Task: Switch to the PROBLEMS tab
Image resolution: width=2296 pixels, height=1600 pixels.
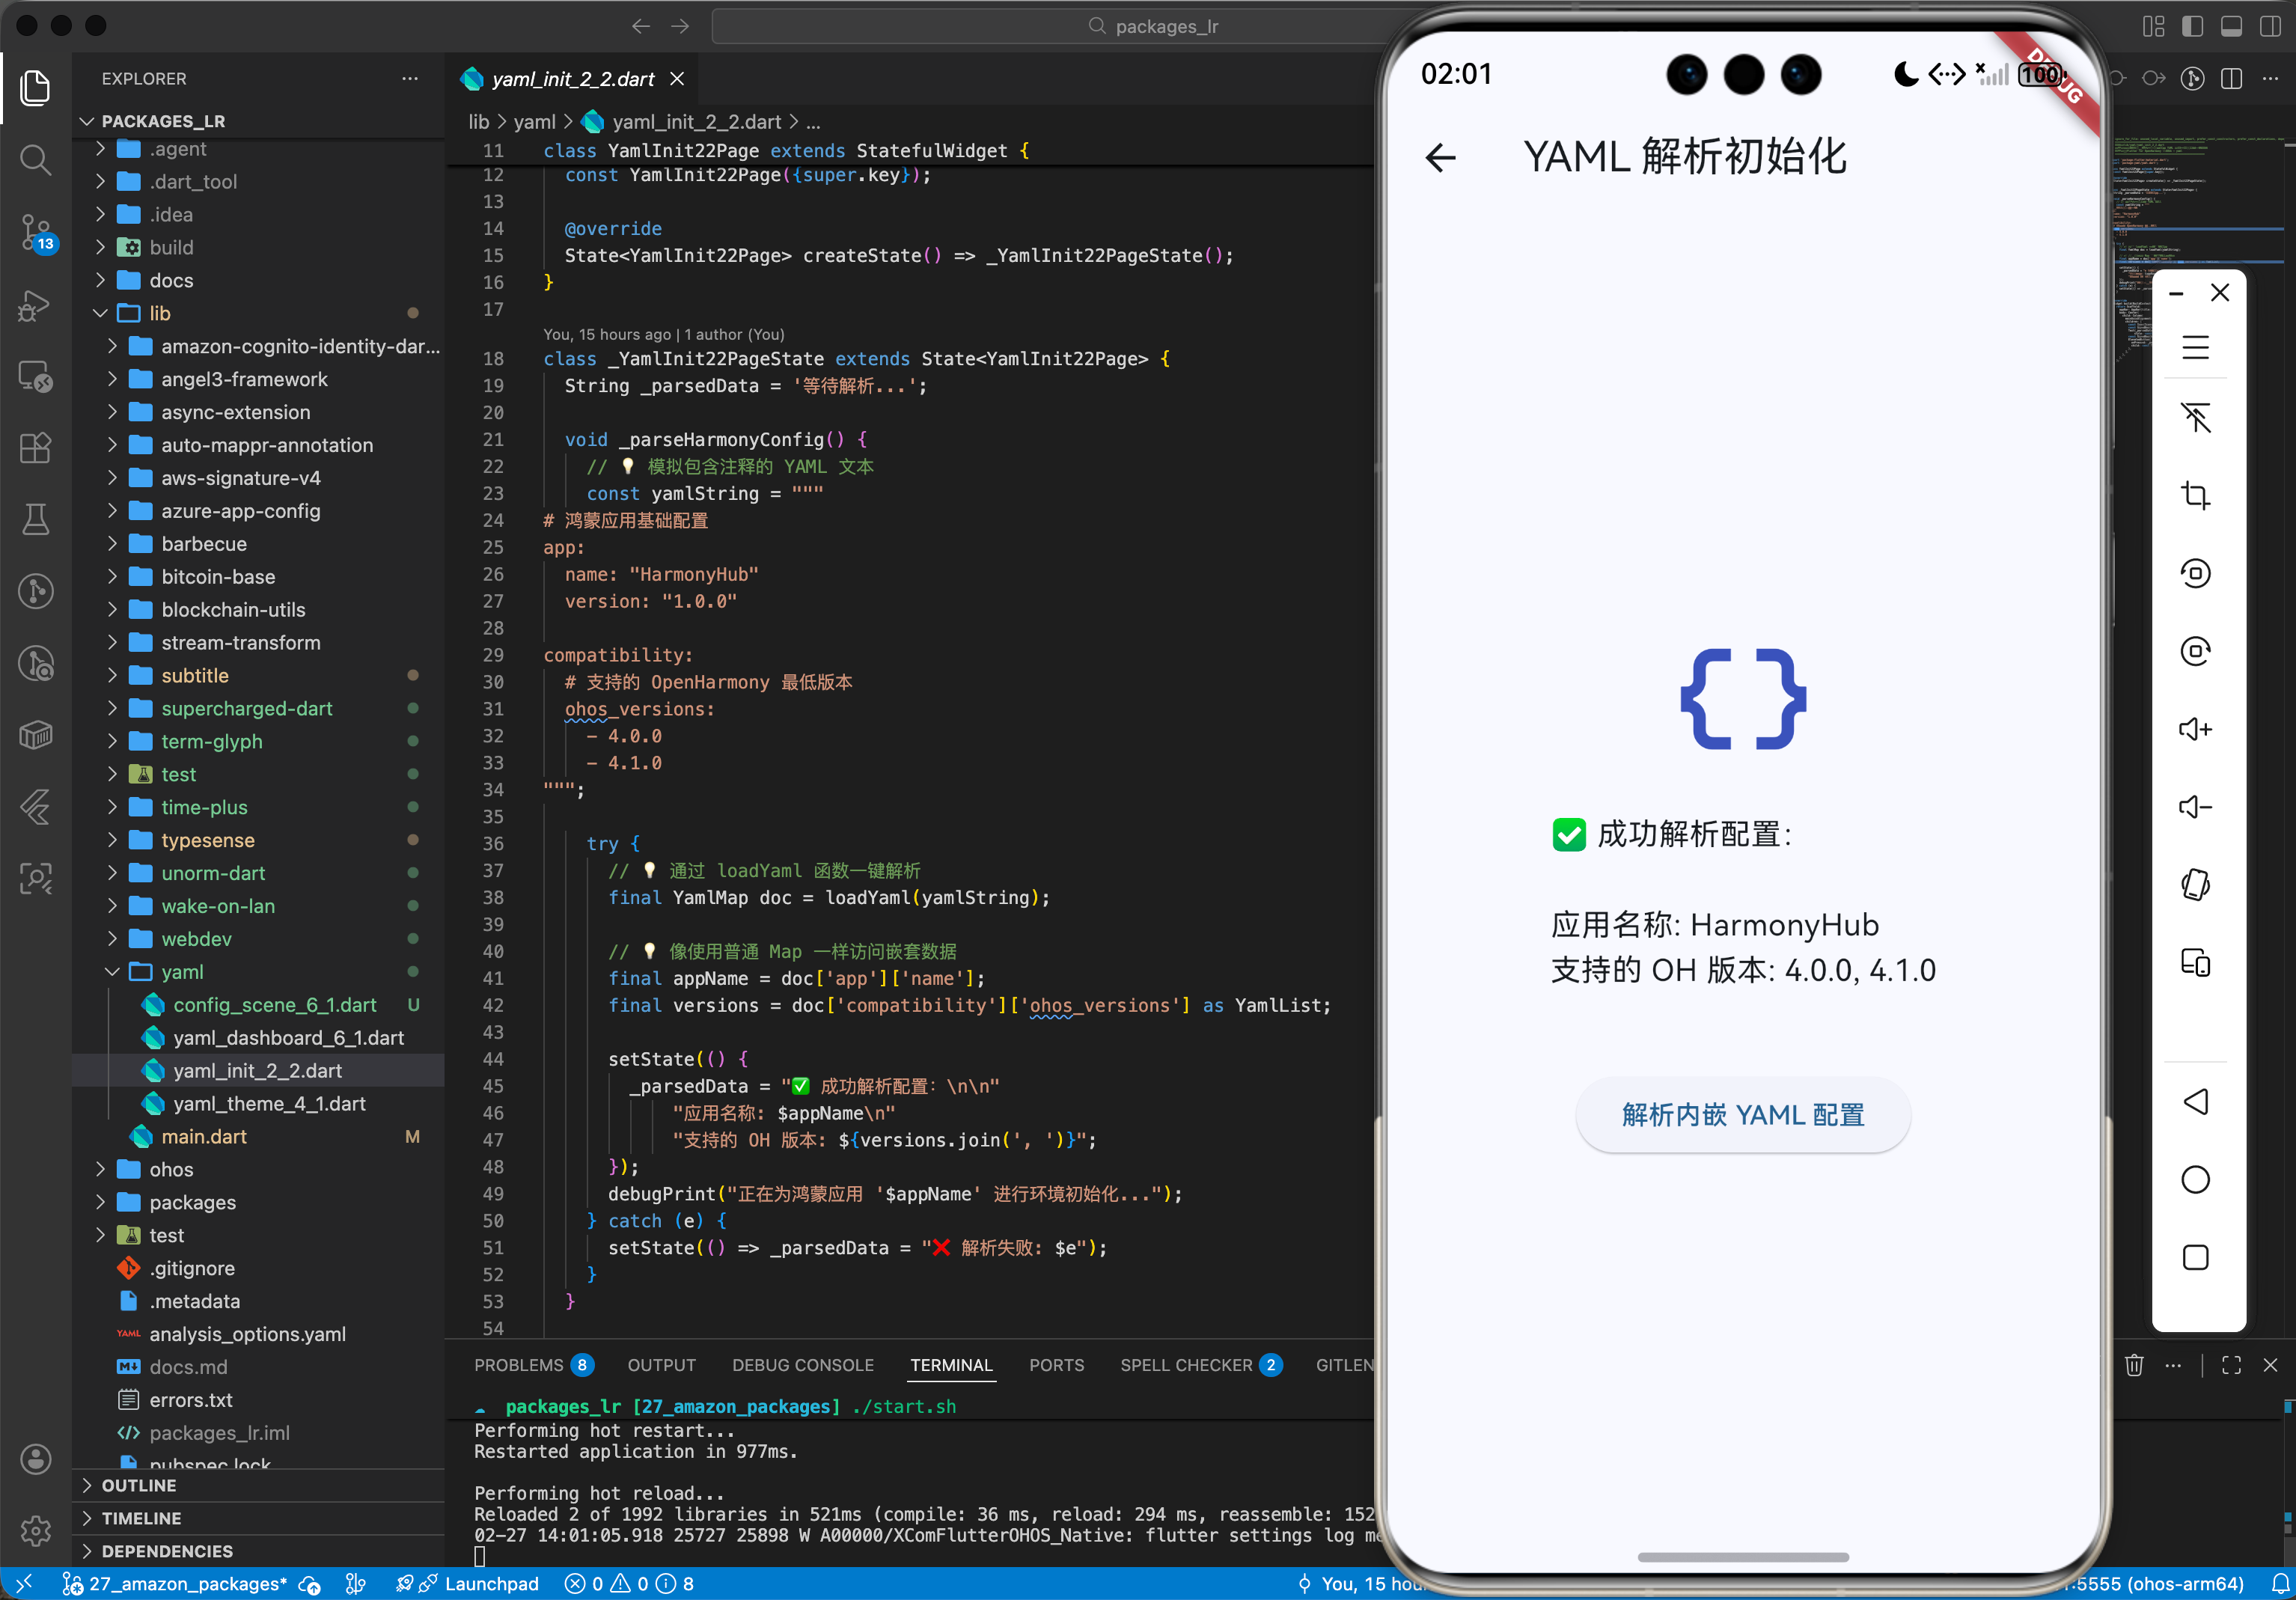Action: point(518,1365)
